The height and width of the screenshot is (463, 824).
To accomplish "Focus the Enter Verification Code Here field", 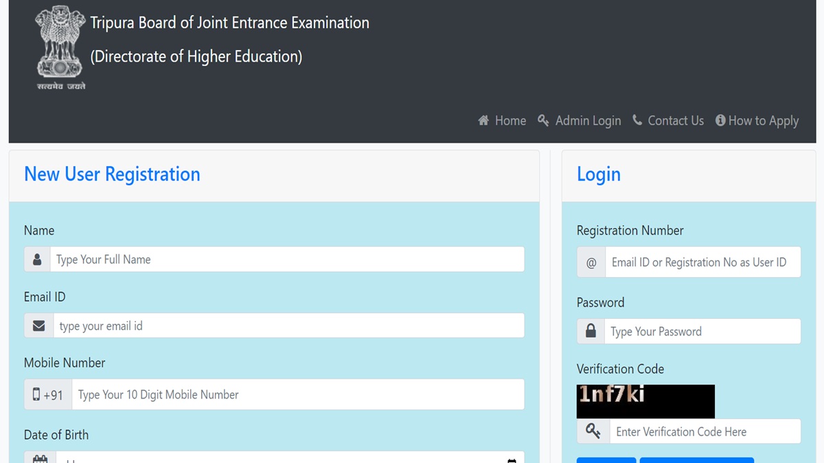I will click(x=705, y=431).
